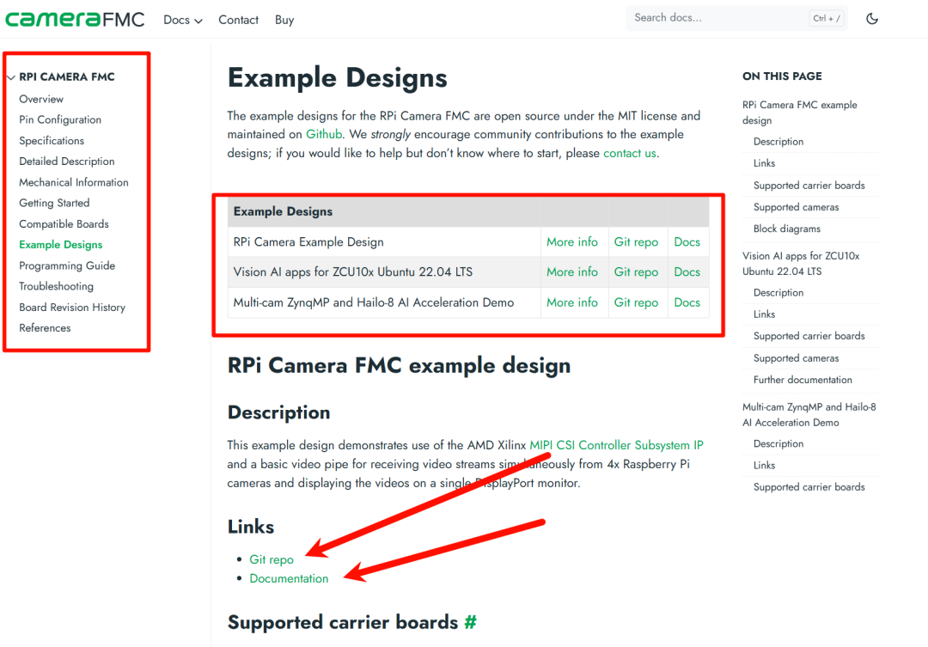The image size is (928, 647).
Task: Open Troubleshooting in sidebar
Action: click(x=56, y=286)
